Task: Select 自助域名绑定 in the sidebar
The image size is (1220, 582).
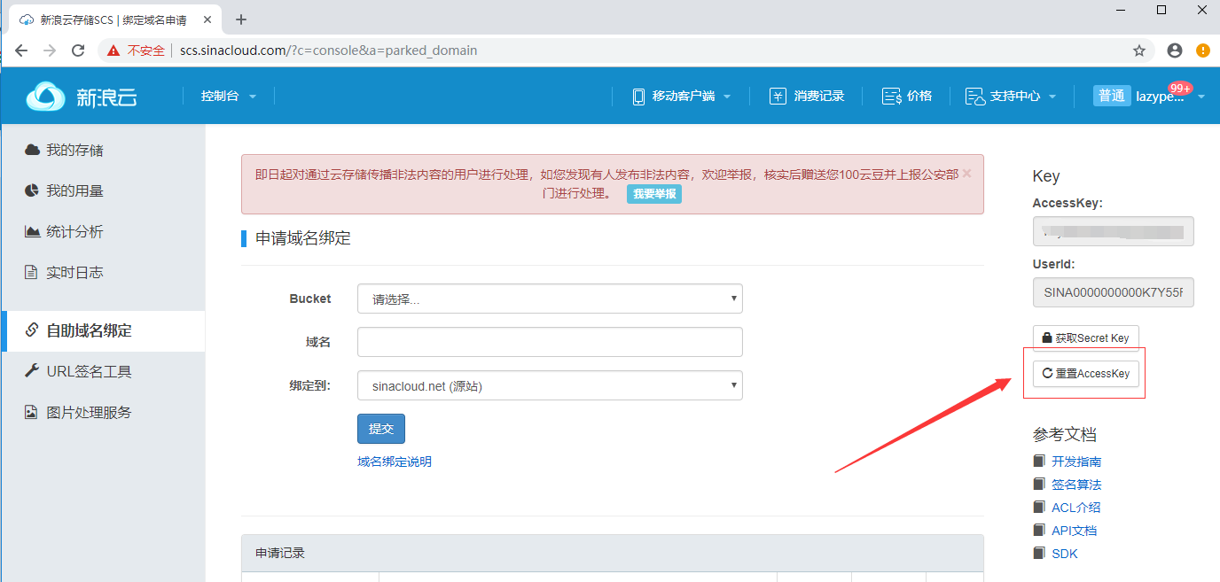Action: click(103, 330)
